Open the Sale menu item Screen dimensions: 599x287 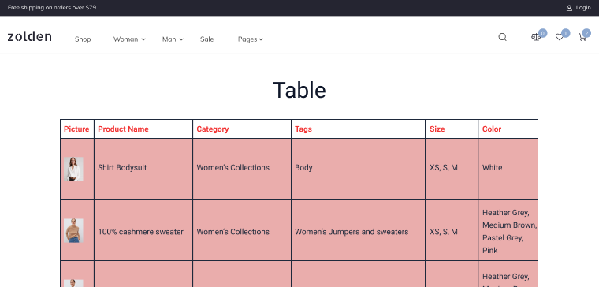point(206,39)
